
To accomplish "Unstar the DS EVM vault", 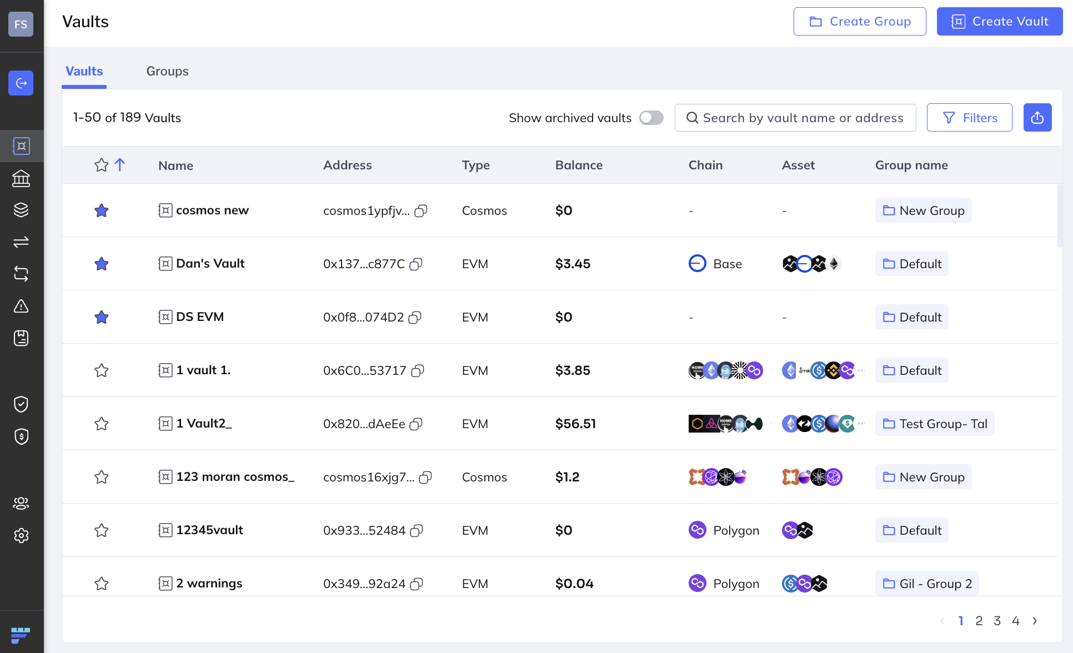I will (x=101, y=317).
